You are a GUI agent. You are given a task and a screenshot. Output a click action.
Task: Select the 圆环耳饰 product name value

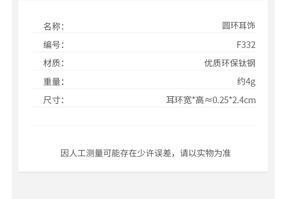click(x=239, y=26)
